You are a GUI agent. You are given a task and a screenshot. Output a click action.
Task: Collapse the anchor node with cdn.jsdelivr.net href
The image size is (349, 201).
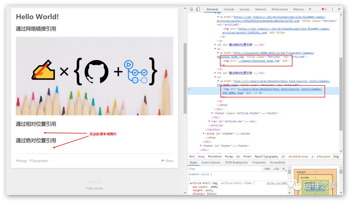[218, 17]
